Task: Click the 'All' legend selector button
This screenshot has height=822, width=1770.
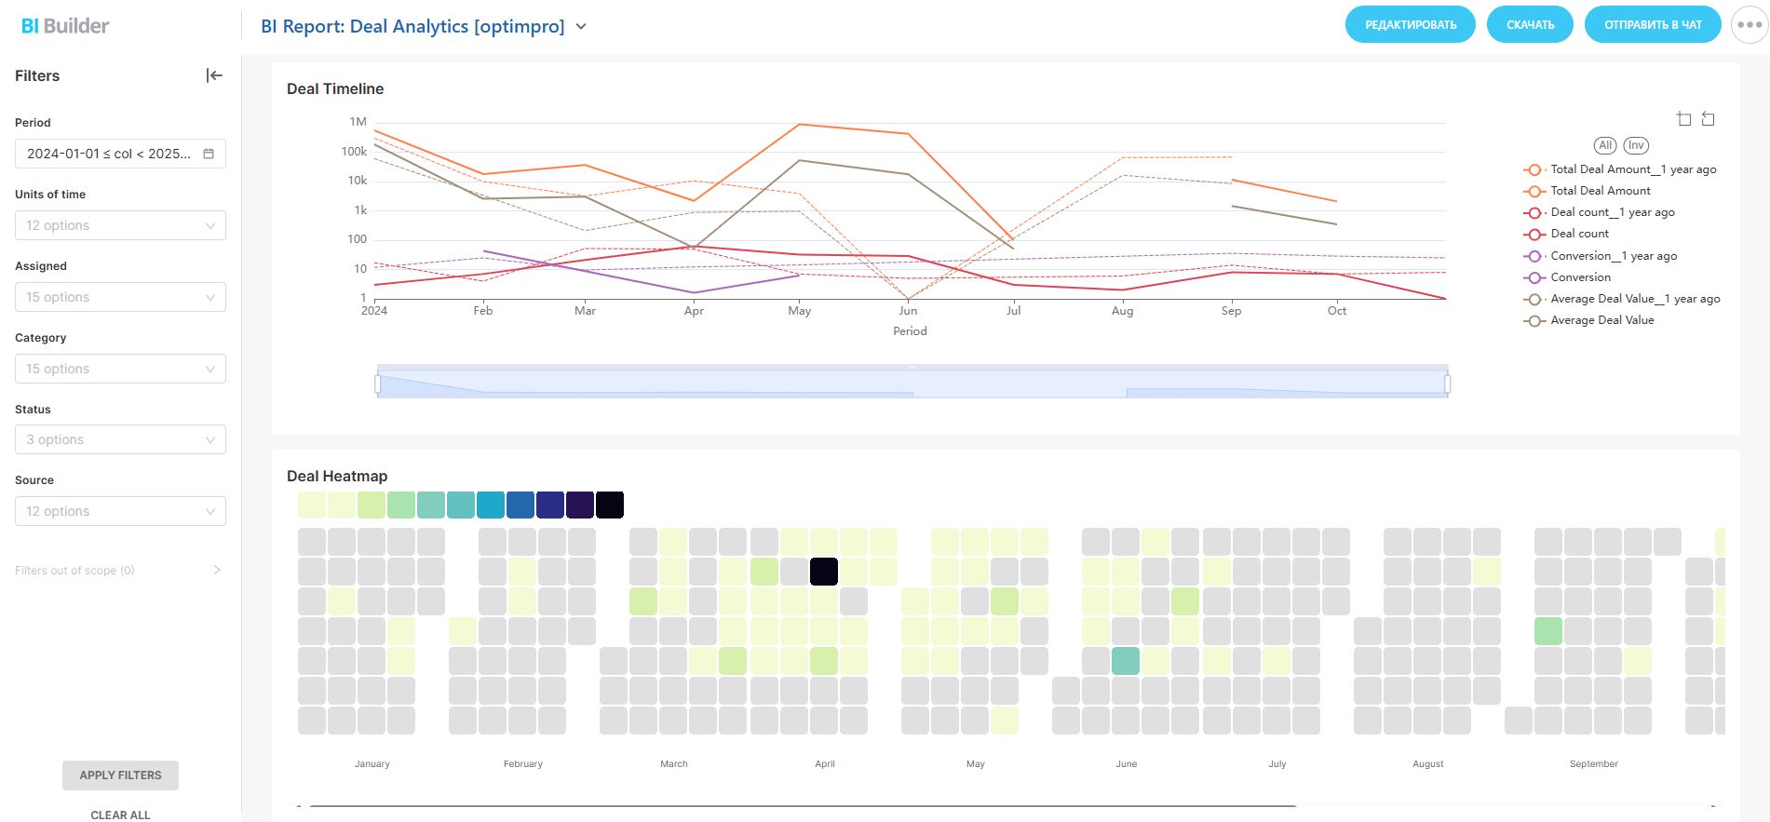Action: click(x=1605, y=145)
